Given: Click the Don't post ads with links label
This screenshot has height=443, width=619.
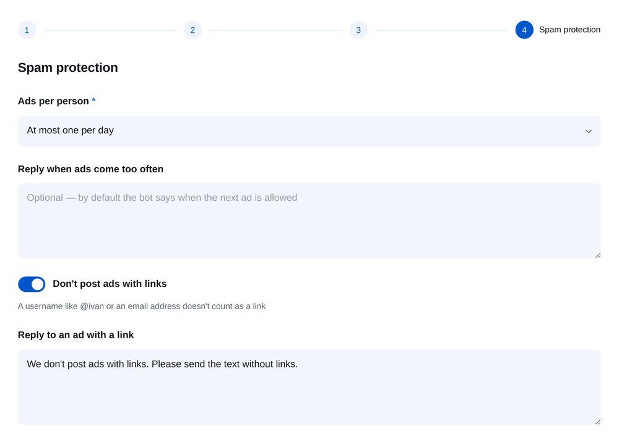Looking at the screenshot, I should (110, 284).
